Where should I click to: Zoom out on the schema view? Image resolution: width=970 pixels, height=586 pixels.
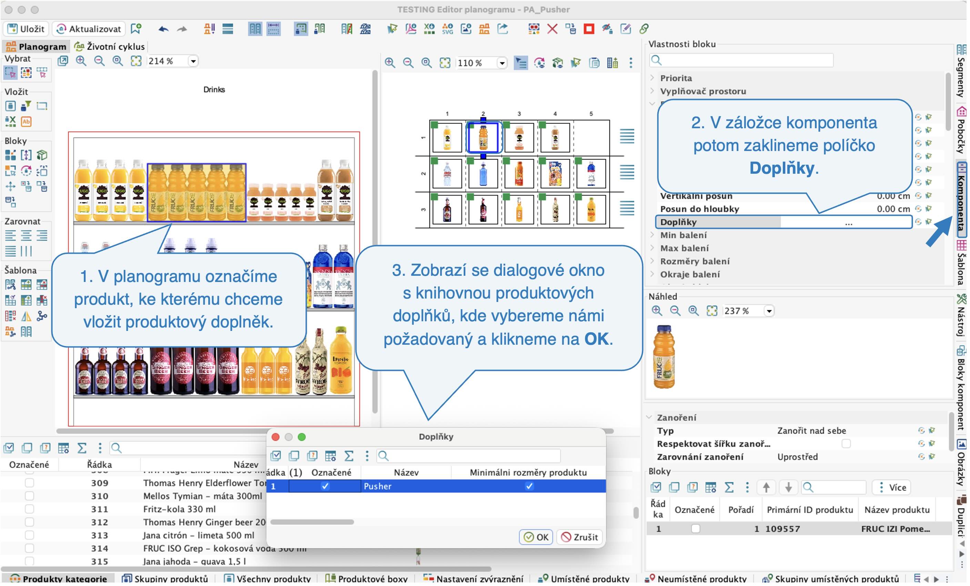(408, 63)
